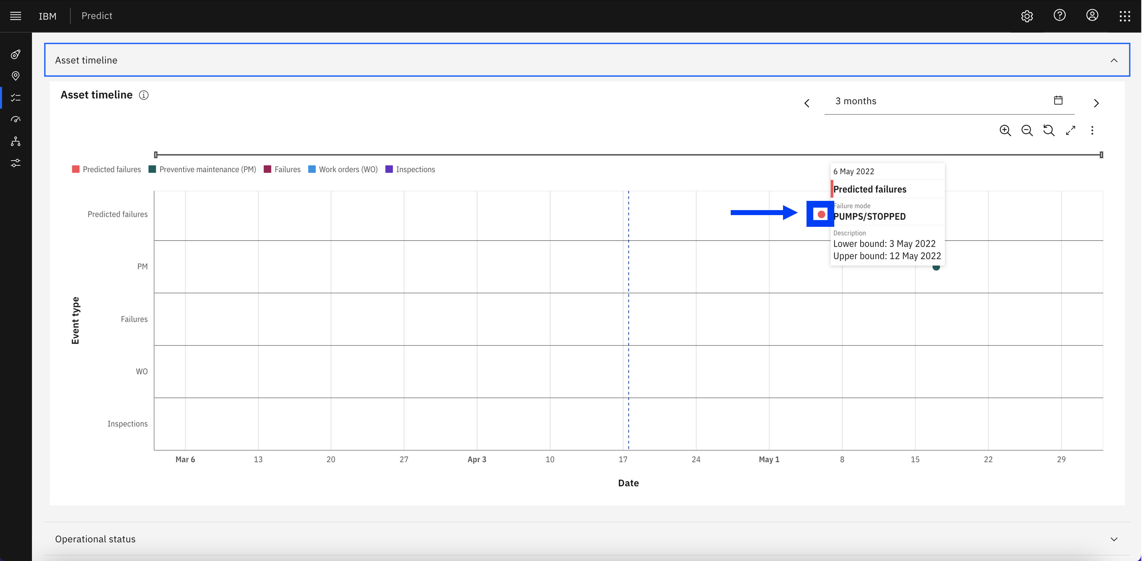Image resolution: width=1142 pixels, height=561 pixels.
Task: Click the Apr 3 date axis label
Action: click(x=477, y=460)
